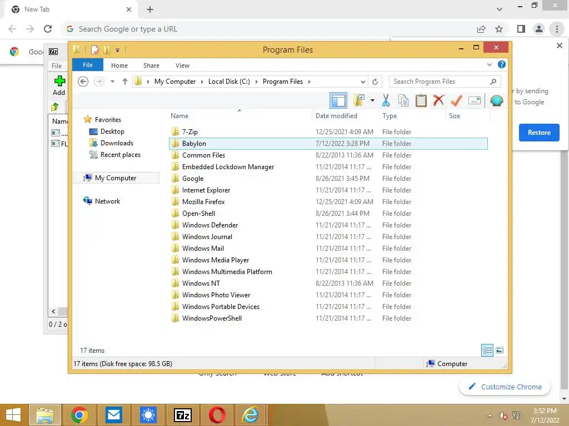Open the Home ribbon tab
This screenshot has height=426, width=569.
(119, 65)
